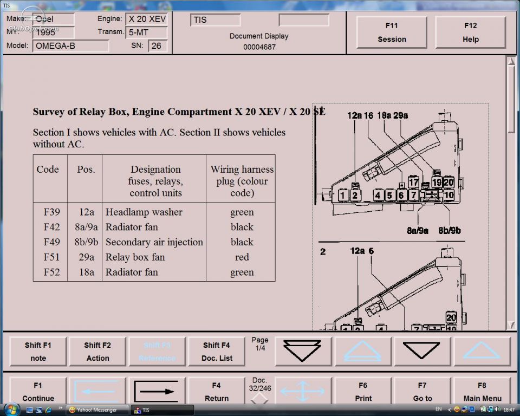Click the F4 Return button
520x416 pixels.
click(x=217, y=391)
